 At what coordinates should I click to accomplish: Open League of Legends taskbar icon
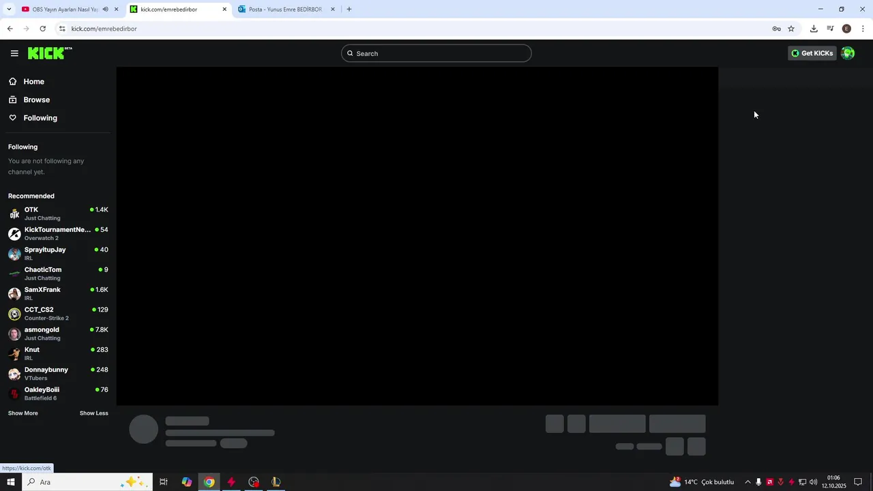tap(276, 482)
